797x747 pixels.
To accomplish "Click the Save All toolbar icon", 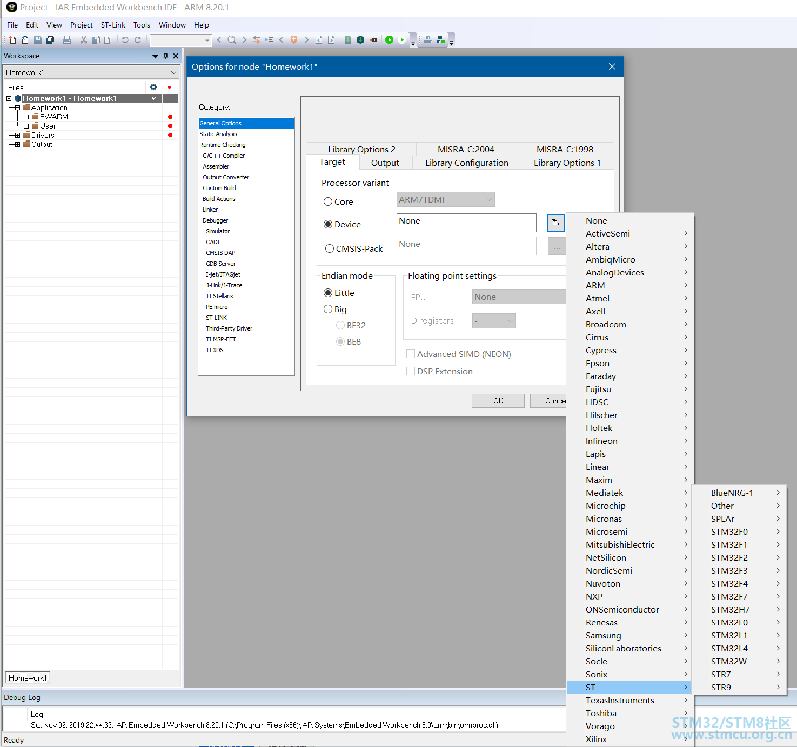I will tap(50, 40).
